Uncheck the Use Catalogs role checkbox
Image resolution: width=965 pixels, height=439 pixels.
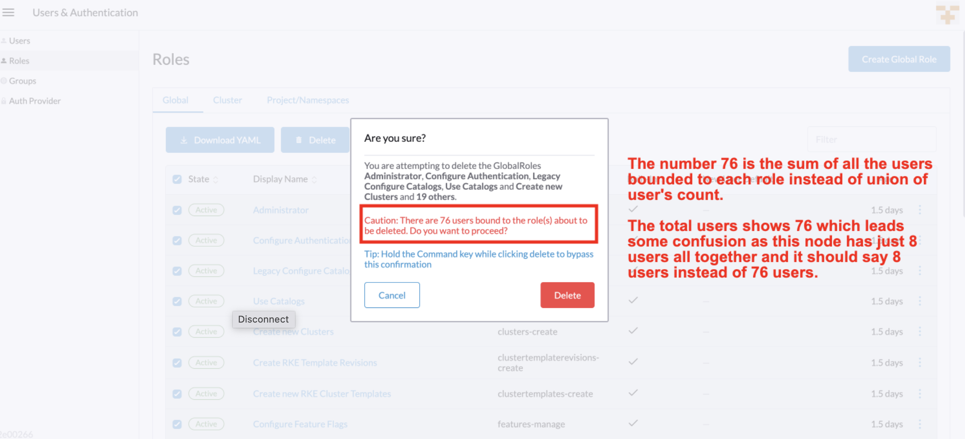point(177,301)
